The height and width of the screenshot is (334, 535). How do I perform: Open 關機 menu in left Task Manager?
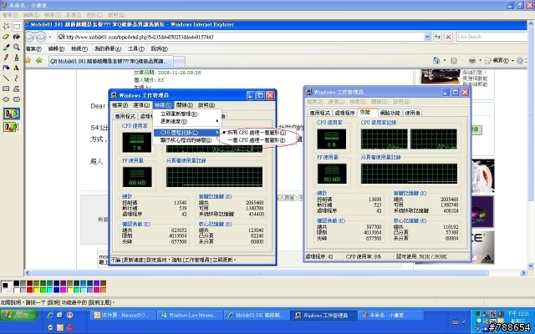(x=184, y=105)
